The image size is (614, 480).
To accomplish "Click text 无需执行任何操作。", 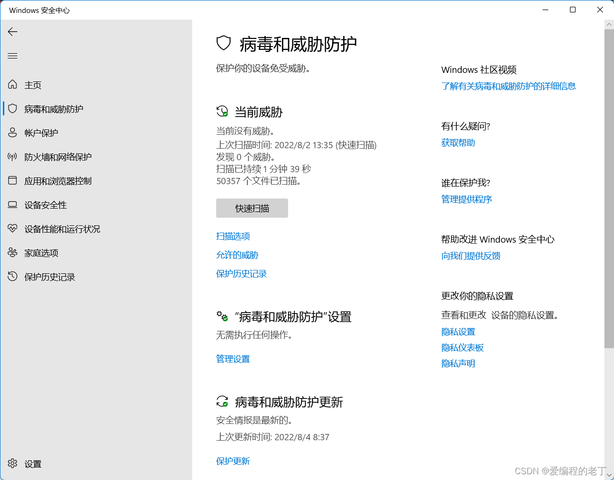I will coord(255,335).
